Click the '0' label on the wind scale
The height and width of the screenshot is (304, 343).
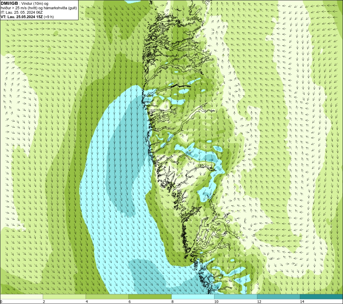pos(1,302)
